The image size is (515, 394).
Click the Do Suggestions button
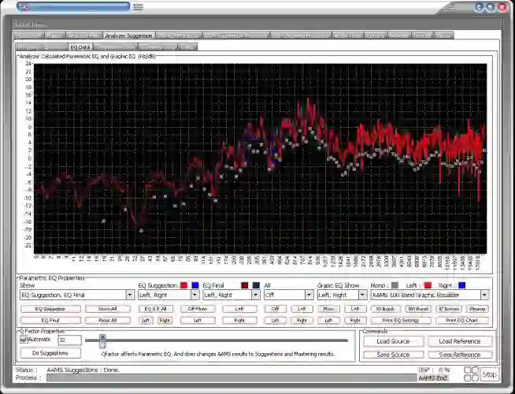pyautogui.click(x=50, y=353)
